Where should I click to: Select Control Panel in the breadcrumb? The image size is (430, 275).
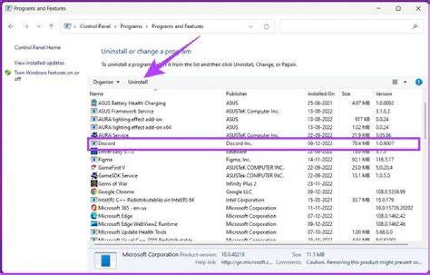[x=95, y=26]
